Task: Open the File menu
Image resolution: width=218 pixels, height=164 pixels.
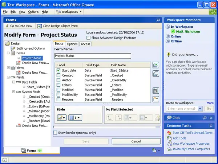Action: tap(5, 12)
